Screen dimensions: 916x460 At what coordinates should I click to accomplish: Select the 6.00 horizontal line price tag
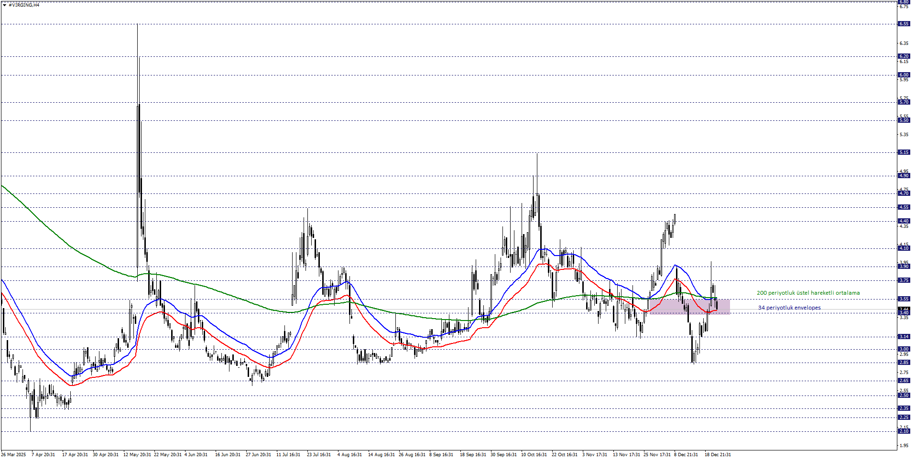[904, 75]
